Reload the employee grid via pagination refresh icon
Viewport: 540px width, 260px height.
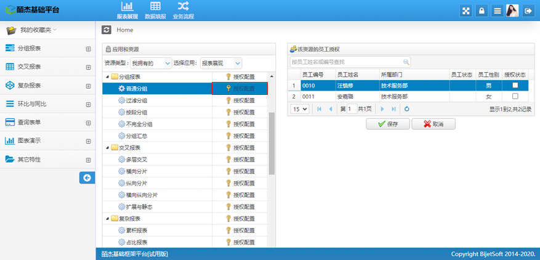point(407,109)
